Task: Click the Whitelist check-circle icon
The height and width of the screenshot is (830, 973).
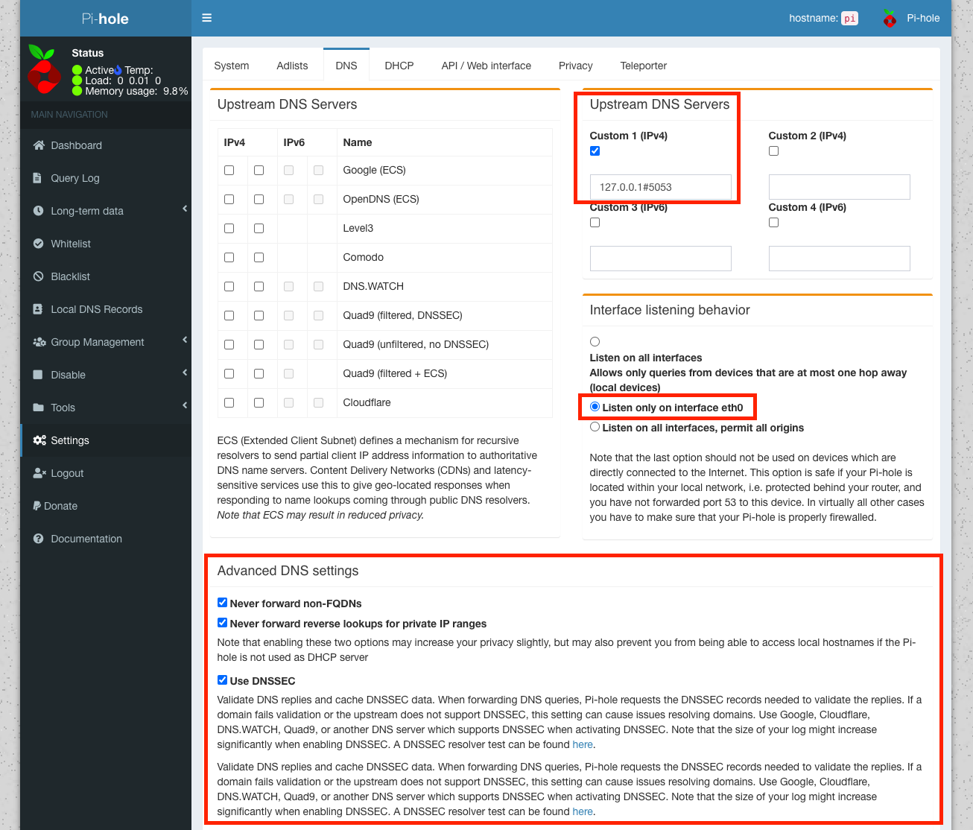Action: pyautogui.click(x=38, y=244)
